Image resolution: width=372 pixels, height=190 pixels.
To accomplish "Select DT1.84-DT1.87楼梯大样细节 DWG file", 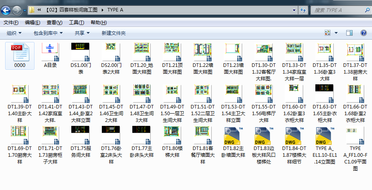I will (x=294, y=145).
